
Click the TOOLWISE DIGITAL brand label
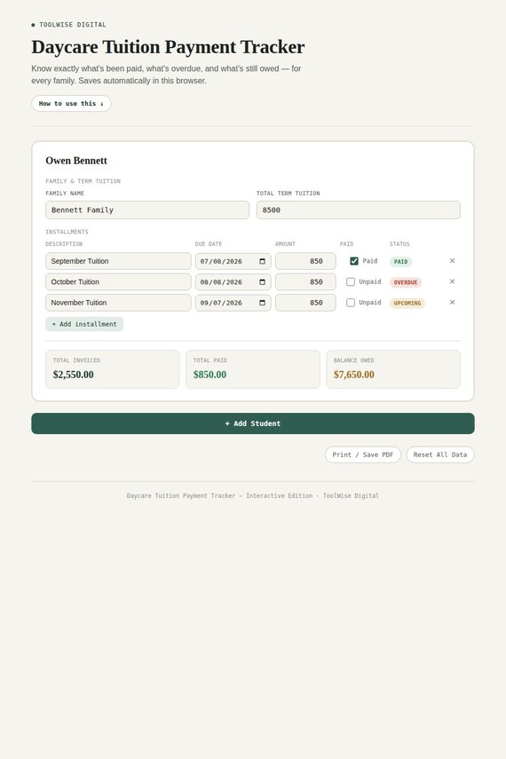pos(73,25)
